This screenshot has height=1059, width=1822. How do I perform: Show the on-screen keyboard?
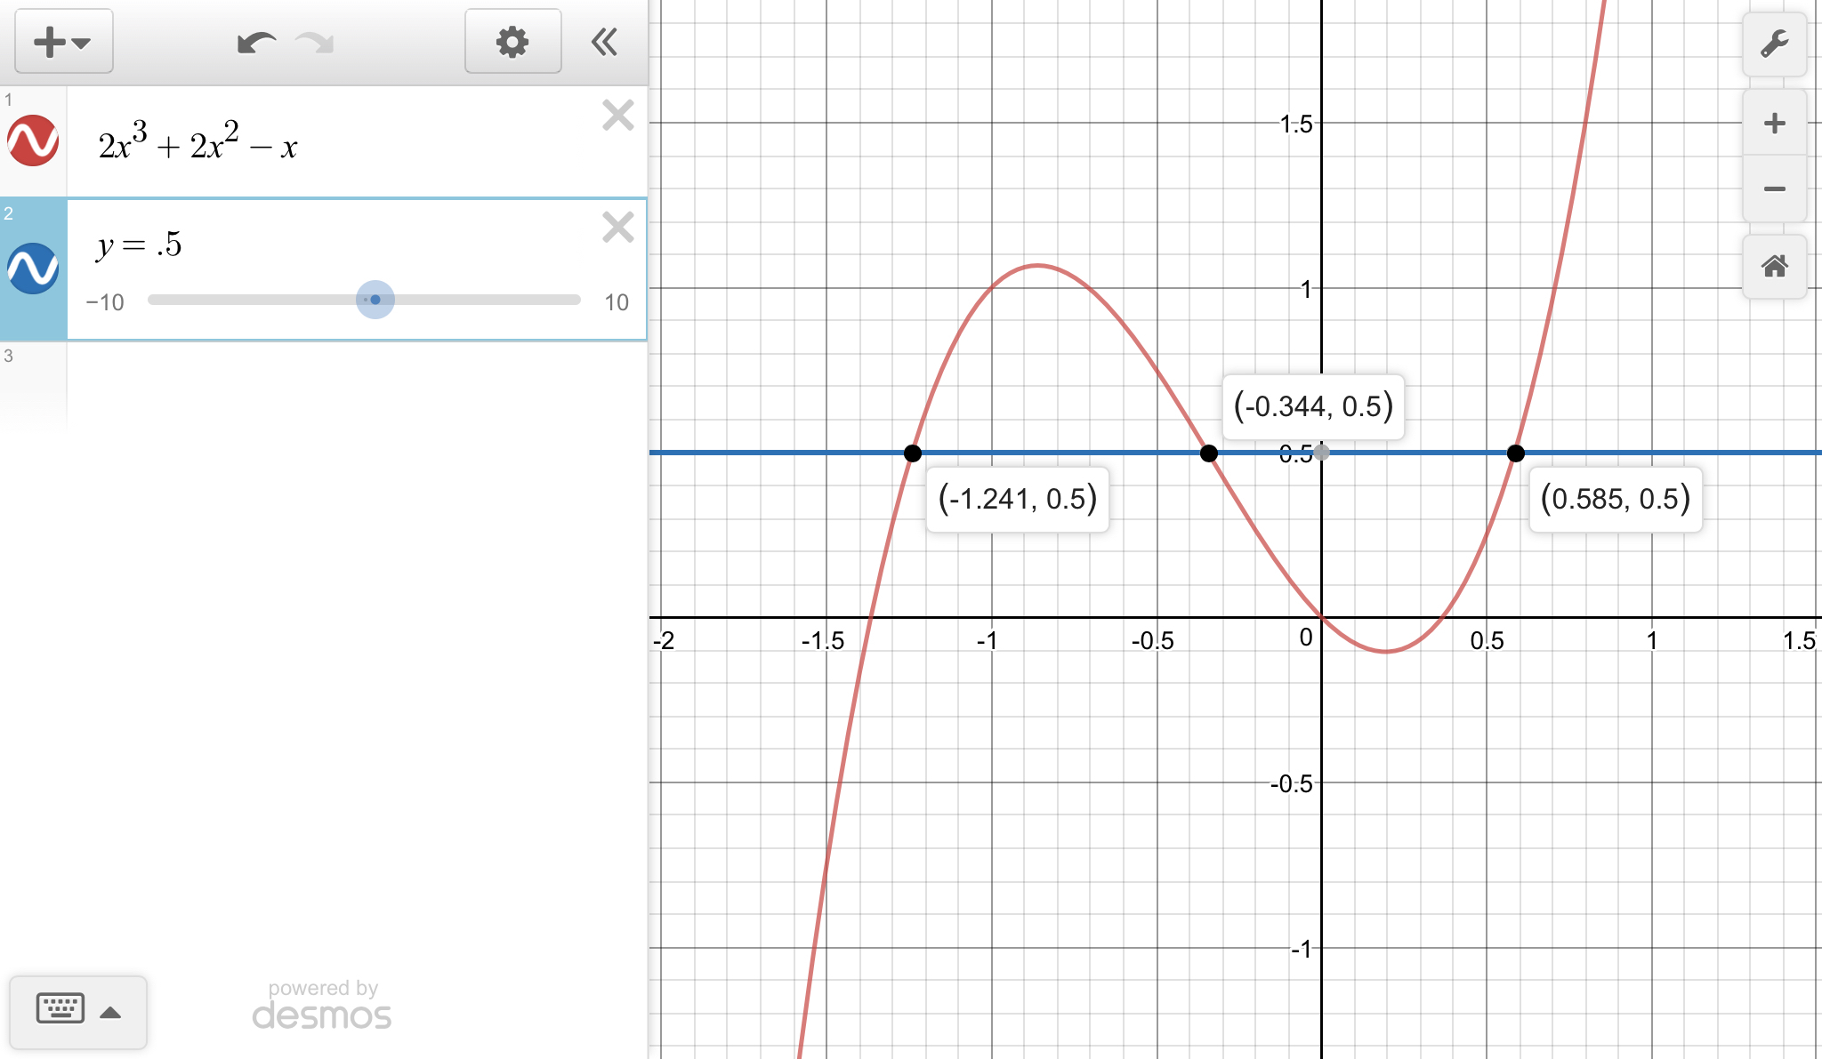pyautogui.click(x=60, y=1009)
